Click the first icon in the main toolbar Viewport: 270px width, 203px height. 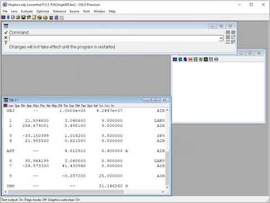(3, 17)
